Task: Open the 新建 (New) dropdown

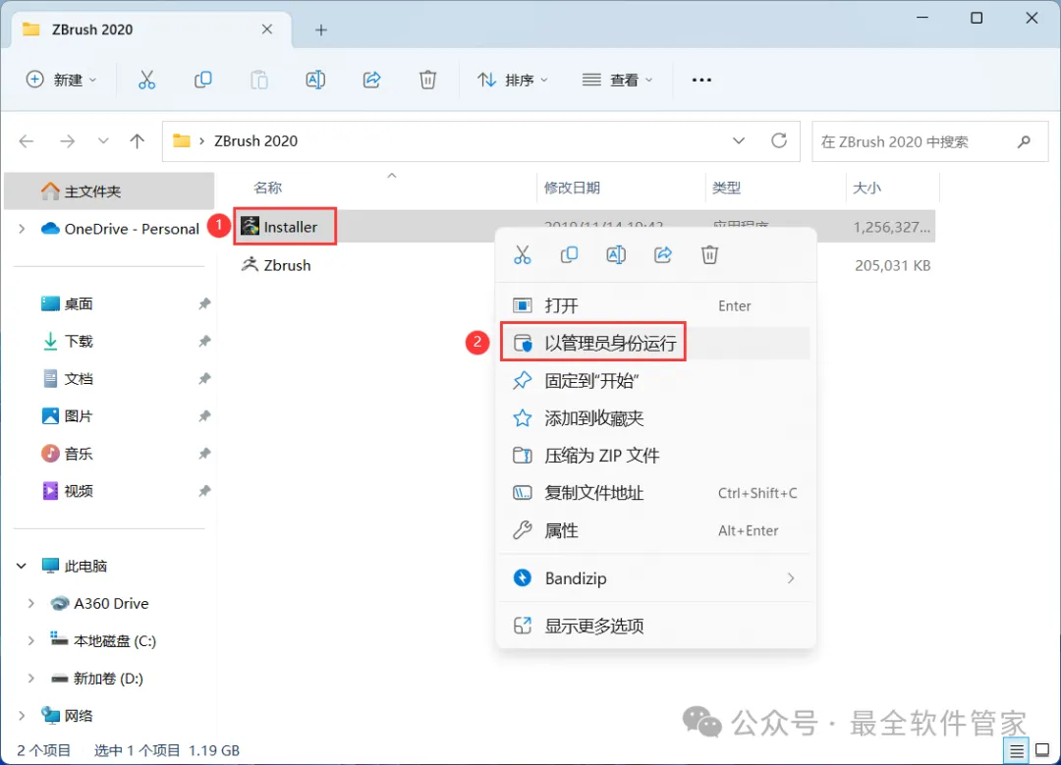Action: [62, 80]
